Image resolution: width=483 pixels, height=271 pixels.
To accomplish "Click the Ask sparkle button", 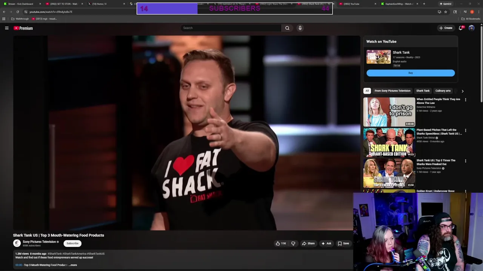I will [326, 244].
